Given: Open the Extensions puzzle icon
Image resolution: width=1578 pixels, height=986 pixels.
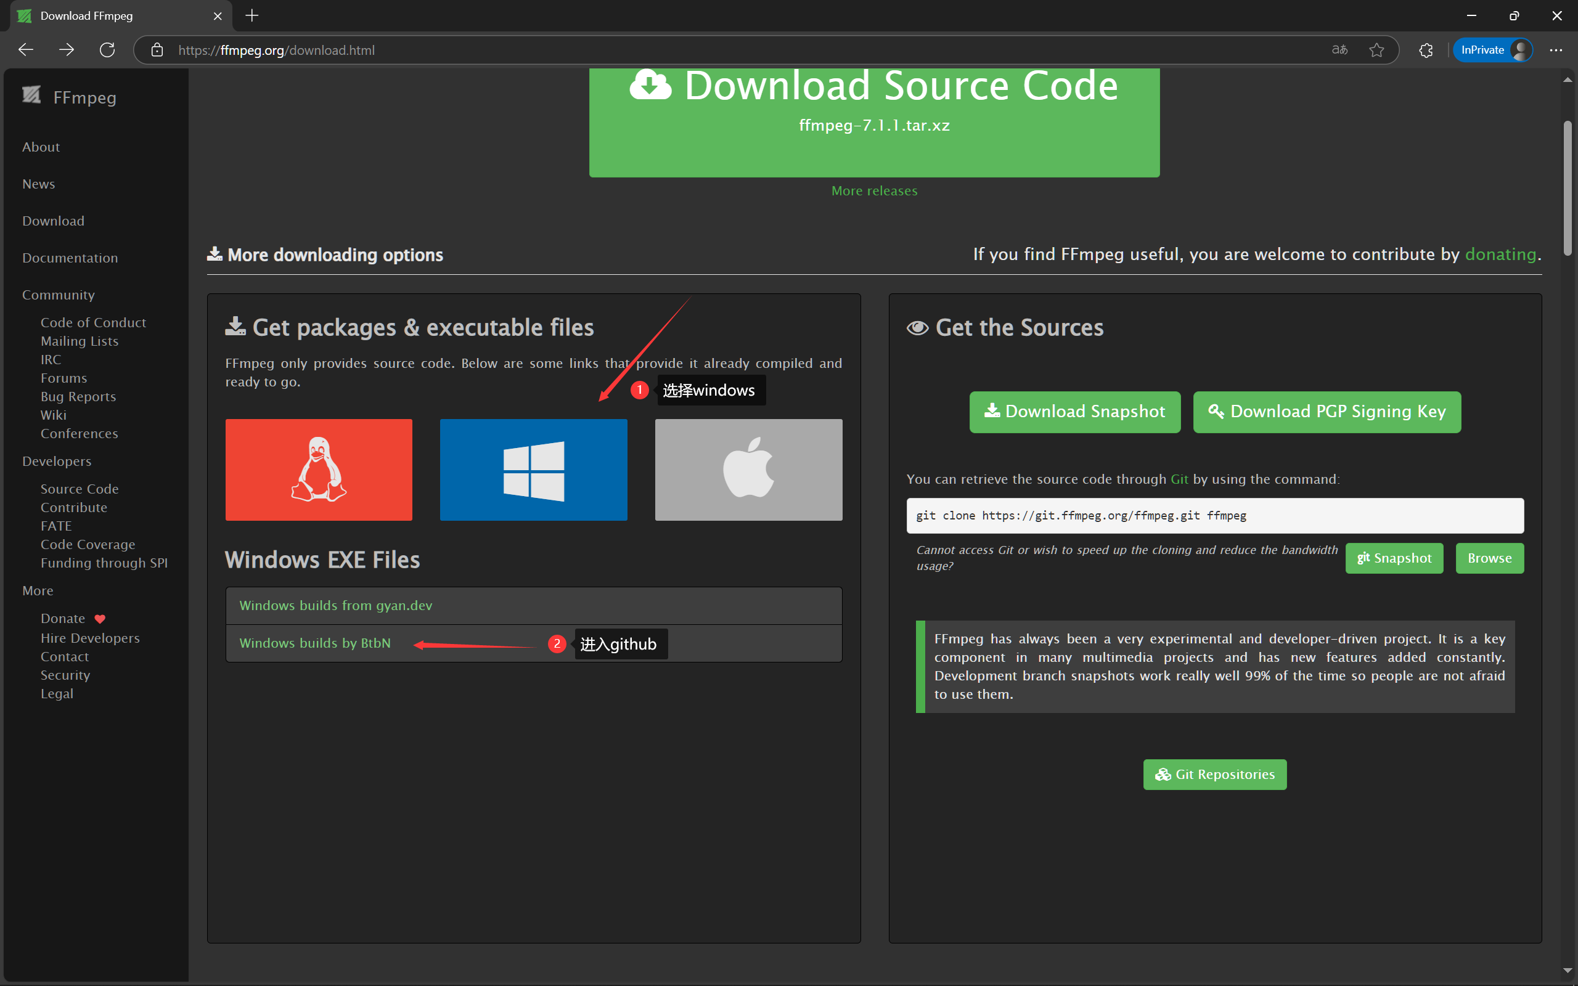Looking at the screenshot, I should click(1426, 50).
